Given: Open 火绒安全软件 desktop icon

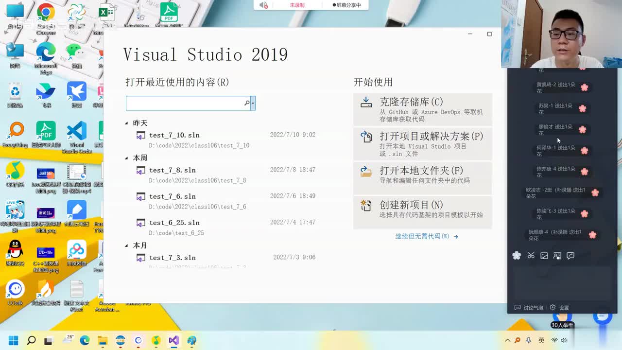Looking at the screenshot, I should [x=46, y=293].
